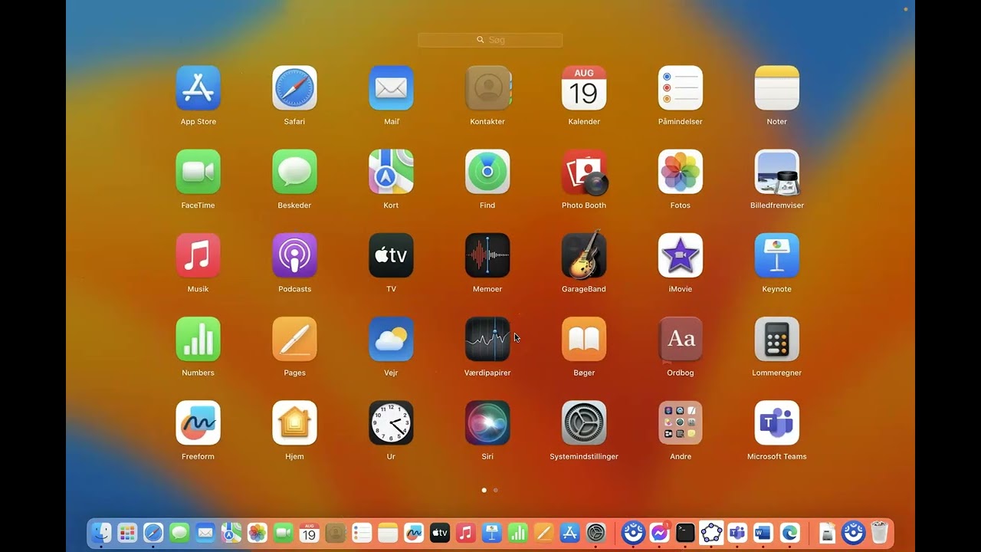Open the Vejr weather app

tap(391, 339)
